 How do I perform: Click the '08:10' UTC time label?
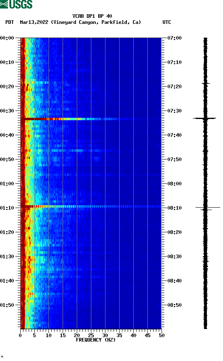pyautogui.click(x=174, y=208)
